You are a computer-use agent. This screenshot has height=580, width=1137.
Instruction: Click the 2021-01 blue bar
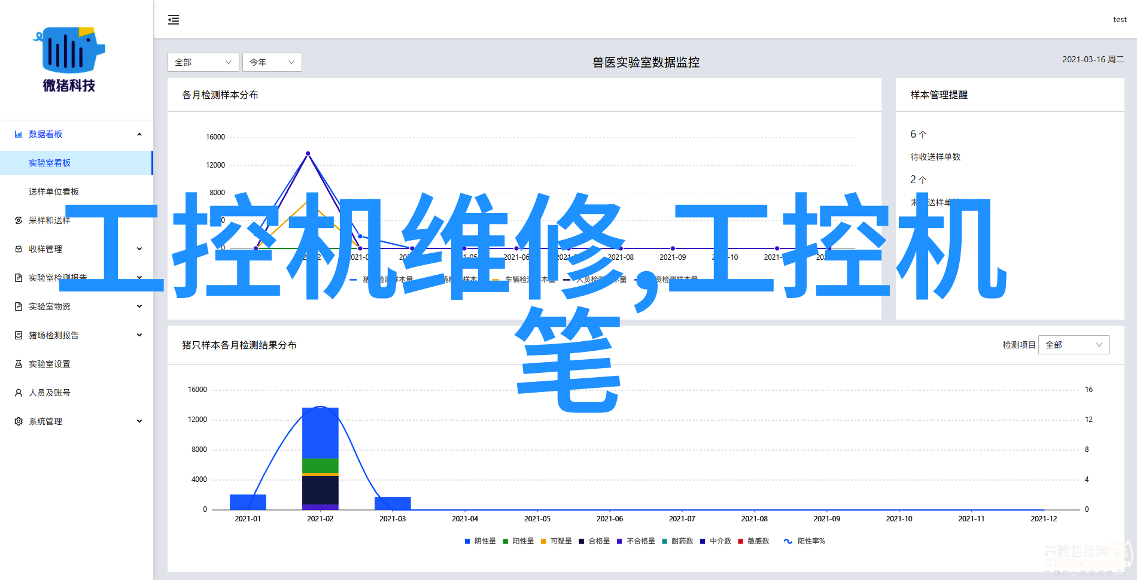[x=248, y=502]
